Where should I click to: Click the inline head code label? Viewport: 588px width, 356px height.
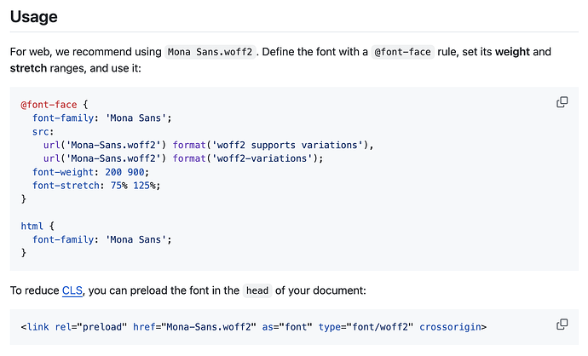[x=257, y=290]
